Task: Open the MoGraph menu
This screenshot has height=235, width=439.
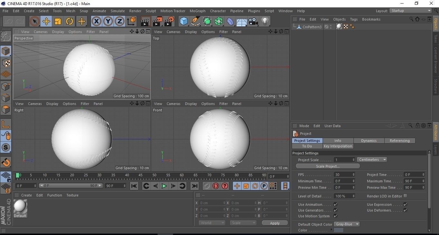Action: pos(197,11)
